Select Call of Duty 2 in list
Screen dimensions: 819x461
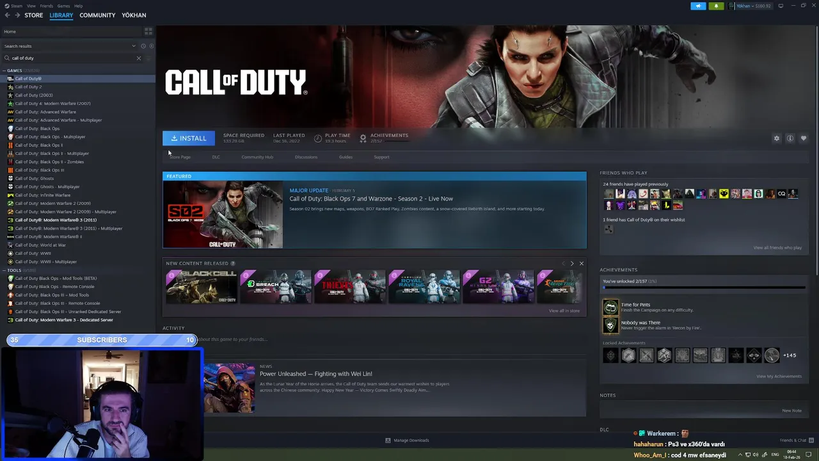coord(28,87)
